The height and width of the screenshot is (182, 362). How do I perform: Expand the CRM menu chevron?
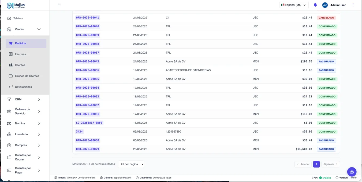[x=39, y=99]
